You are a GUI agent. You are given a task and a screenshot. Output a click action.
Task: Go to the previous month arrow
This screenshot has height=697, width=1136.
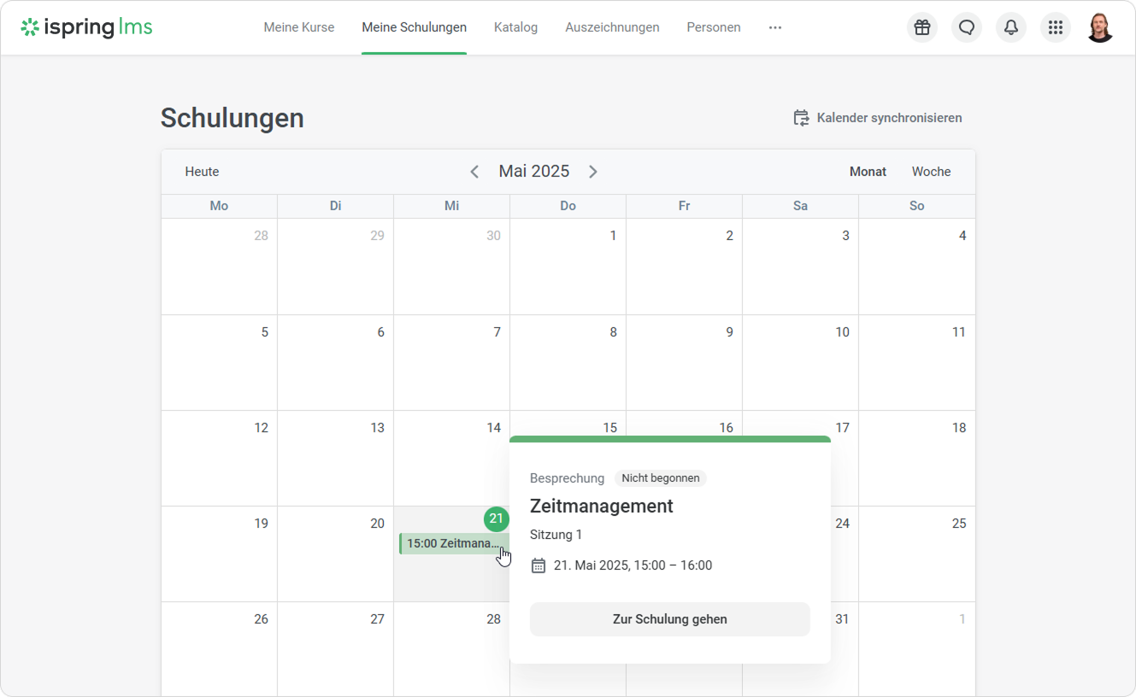(x=474, y=172)
